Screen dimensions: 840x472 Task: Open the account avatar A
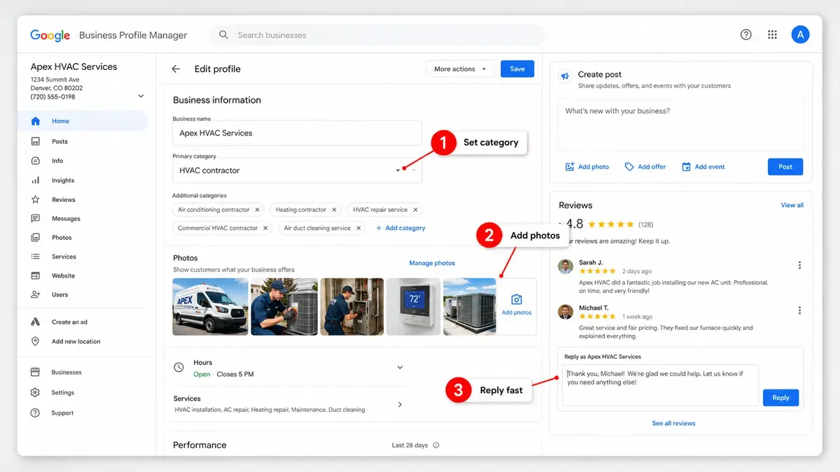[x=800, y=34]
